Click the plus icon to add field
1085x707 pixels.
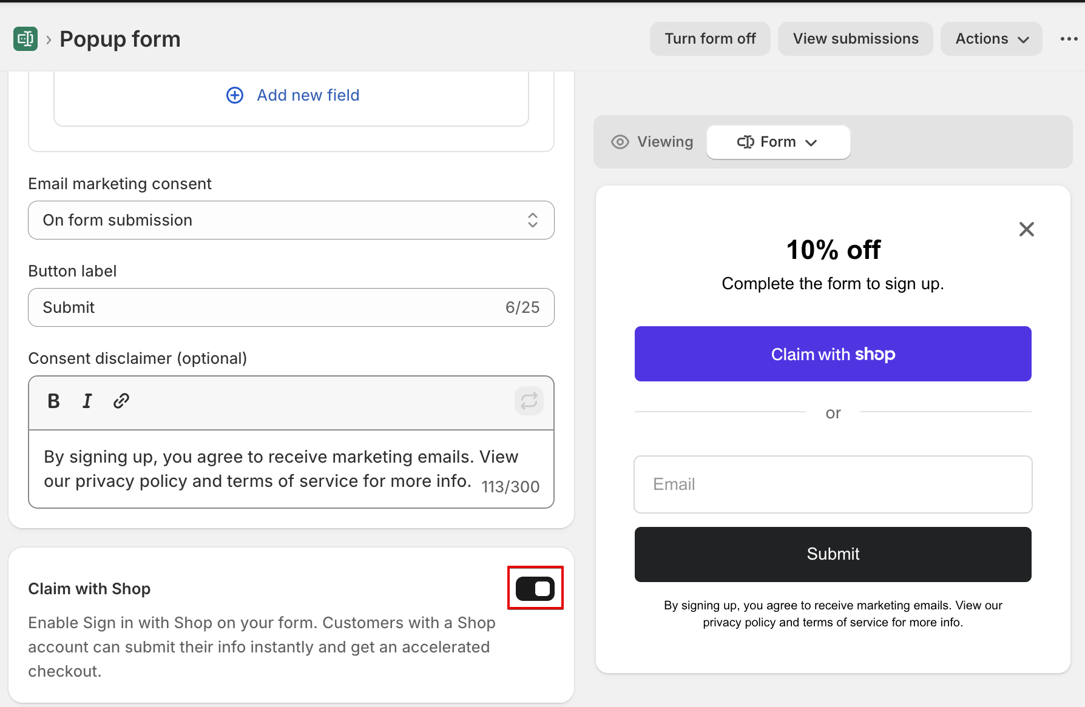coord(235,95)
